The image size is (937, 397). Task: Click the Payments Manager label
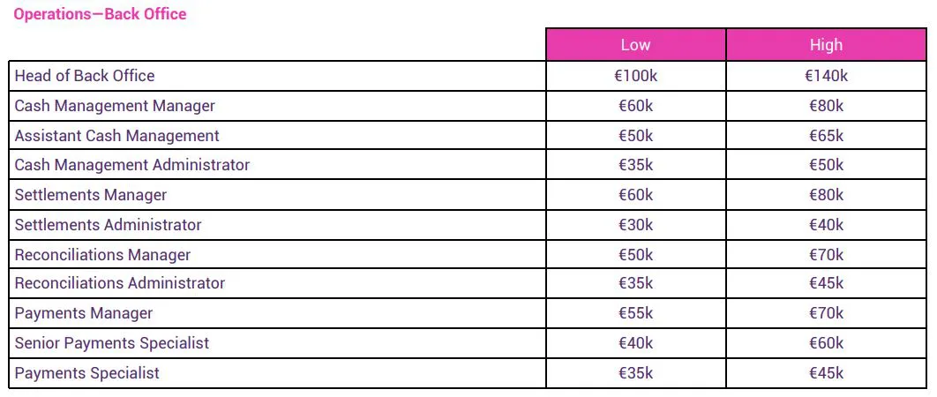pyautogui.click(x=84, y=313)
